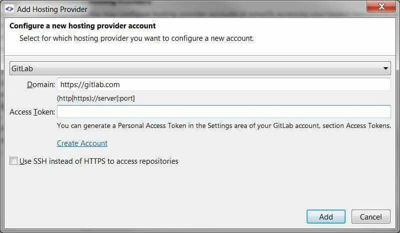The height and width of the screenshot is (233, 400).
Task: Click the 'Add Hosting Provider' title bar text
Action: pos(52,9)
